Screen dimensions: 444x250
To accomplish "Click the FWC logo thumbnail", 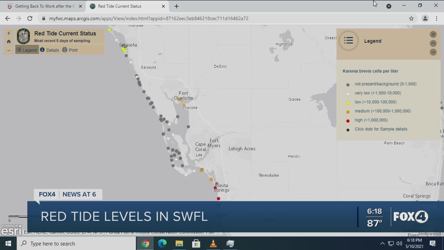I will point(24,36).
